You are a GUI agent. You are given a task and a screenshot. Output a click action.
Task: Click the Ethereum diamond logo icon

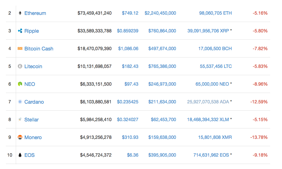(20, 13)
